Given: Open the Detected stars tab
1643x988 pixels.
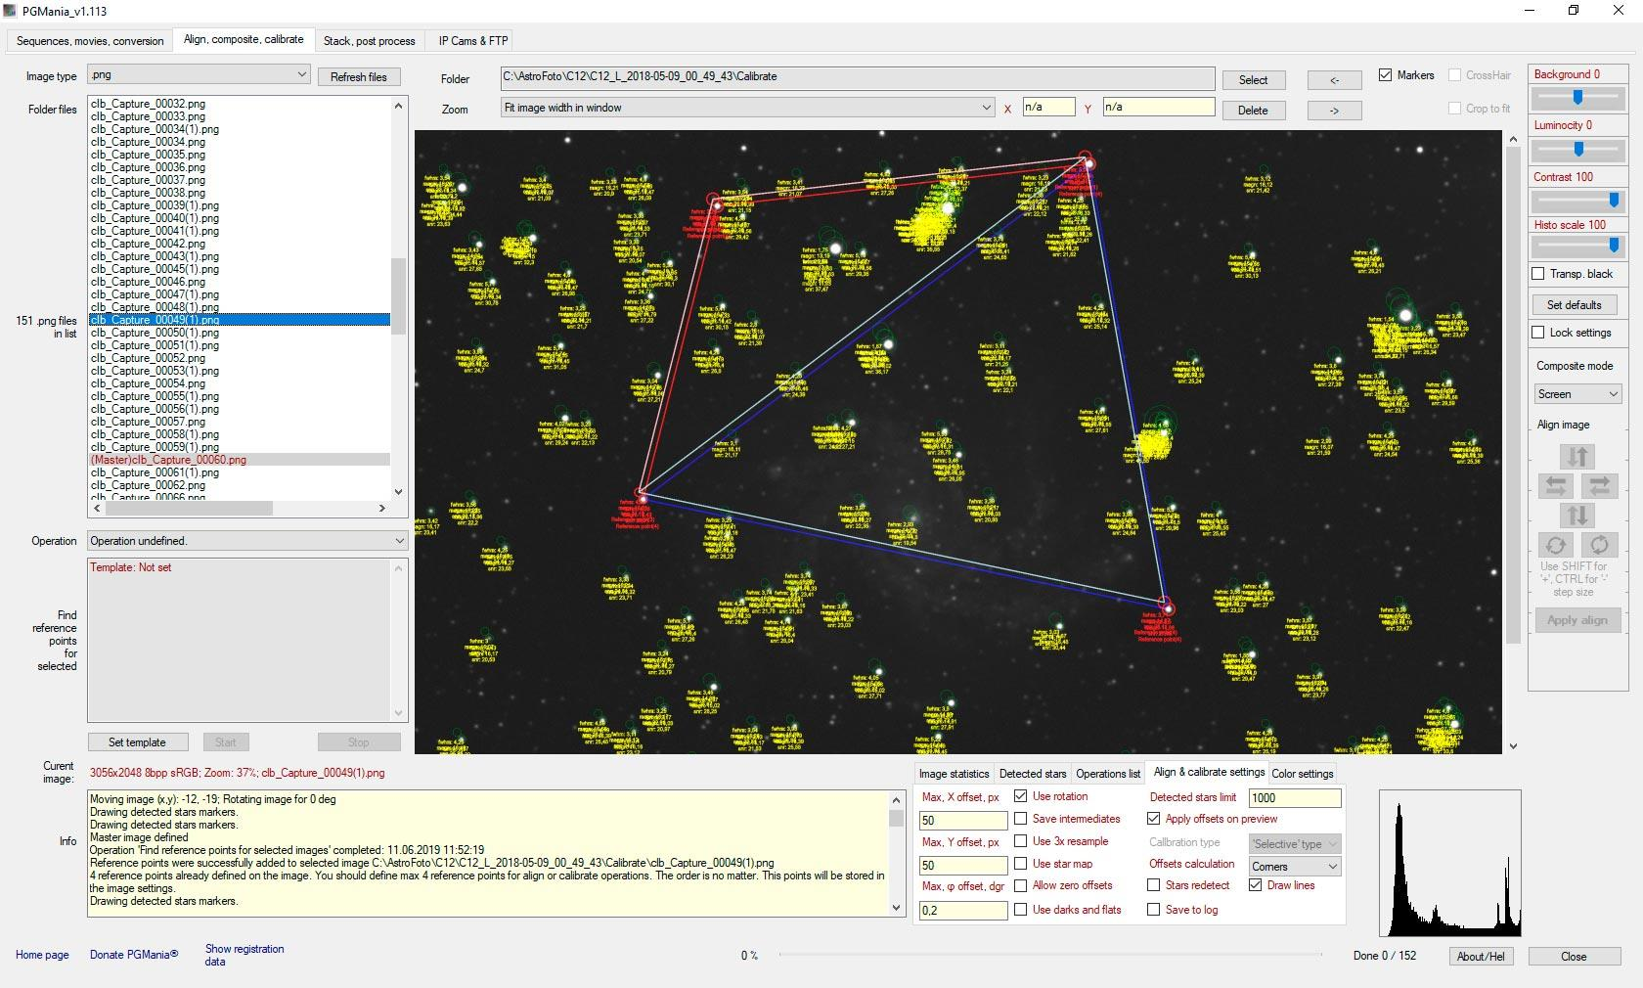Looking at the screenshot, I should click(x=1032, y=774).
